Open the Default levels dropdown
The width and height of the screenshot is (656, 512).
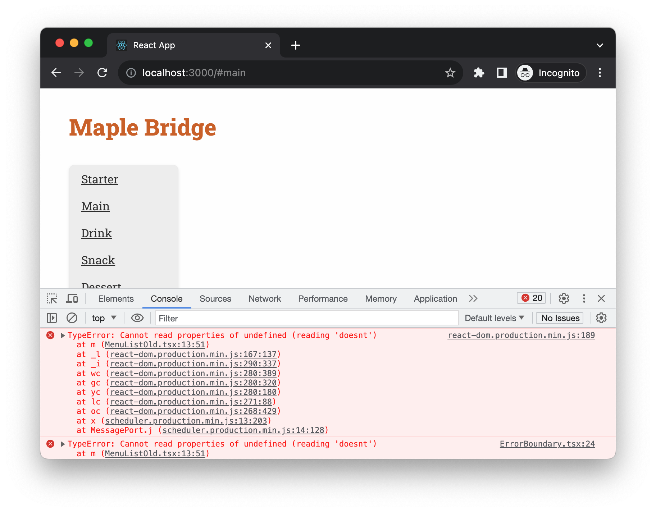(x=494, y=318)
